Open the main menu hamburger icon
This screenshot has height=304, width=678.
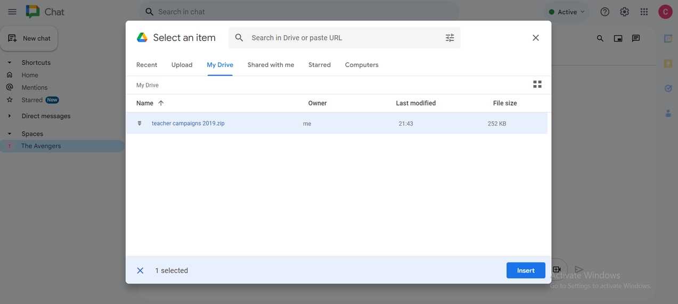click(x=12, y=12)
